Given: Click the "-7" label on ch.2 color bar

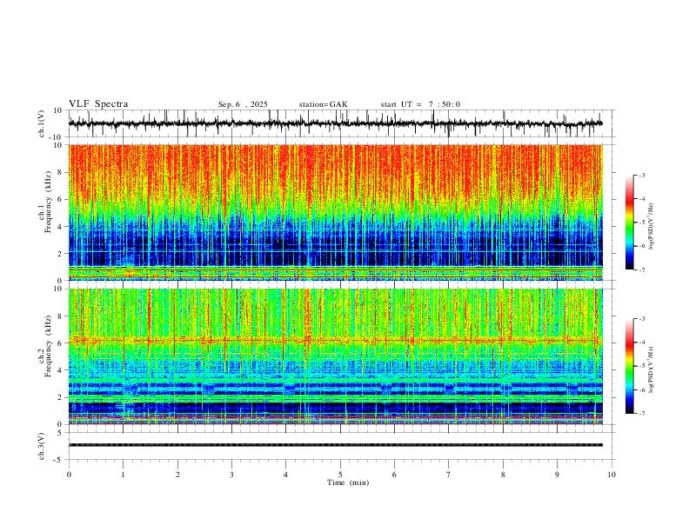Looking at the screenshot, I should coord(641,414).
